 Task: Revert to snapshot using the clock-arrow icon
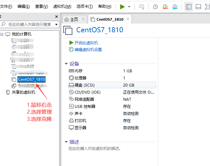(165, 7)
